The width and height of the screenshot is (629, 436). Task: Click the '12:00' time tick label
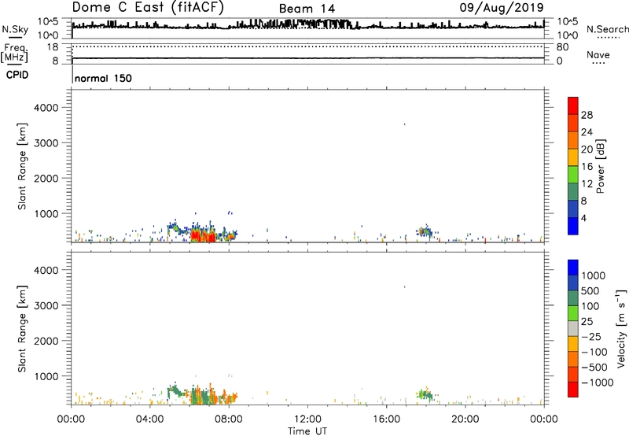(x=307, y=419)
